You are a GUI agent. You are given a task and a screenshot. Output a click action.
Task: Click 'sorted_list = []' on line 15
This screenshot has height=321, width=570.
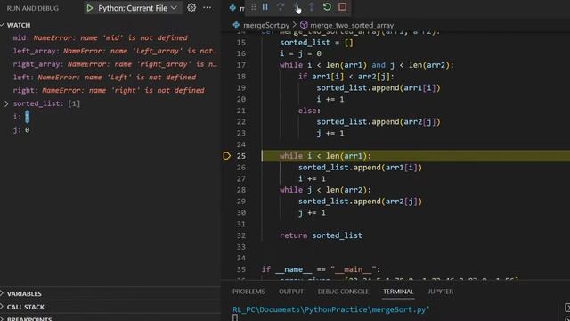[316, 43]
